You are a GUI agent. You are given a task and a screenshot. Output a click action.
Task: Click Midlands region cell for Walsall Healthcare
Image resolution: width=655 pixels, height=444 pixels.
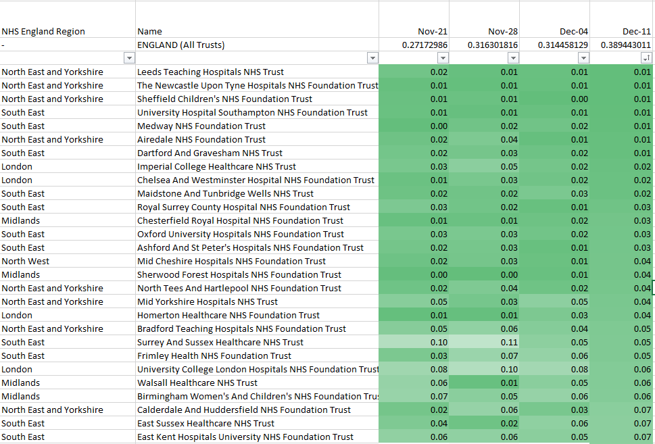click(68, 383)
